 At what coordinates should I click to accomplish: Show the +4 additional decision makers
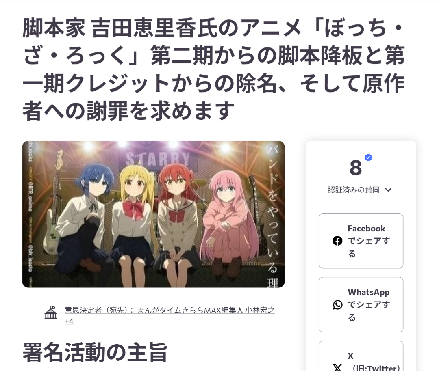[69, 321]
